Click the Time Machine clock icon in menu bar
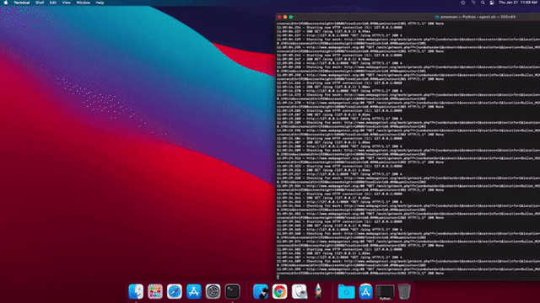The image size is (540, 303). [463, 3]
